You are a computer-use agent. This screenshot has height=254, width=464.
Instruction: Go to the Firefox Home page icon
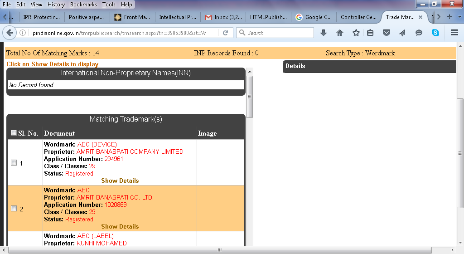point(340,33)
